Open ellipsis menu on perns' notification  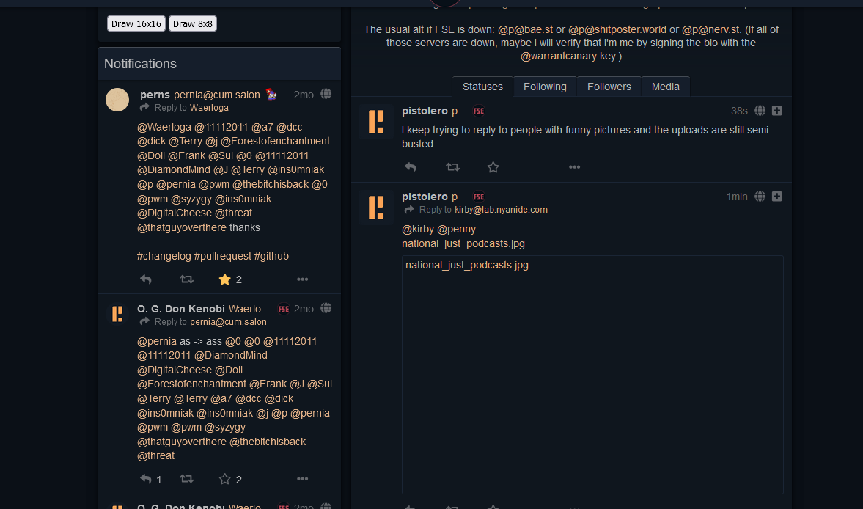[x=302, y=279]
